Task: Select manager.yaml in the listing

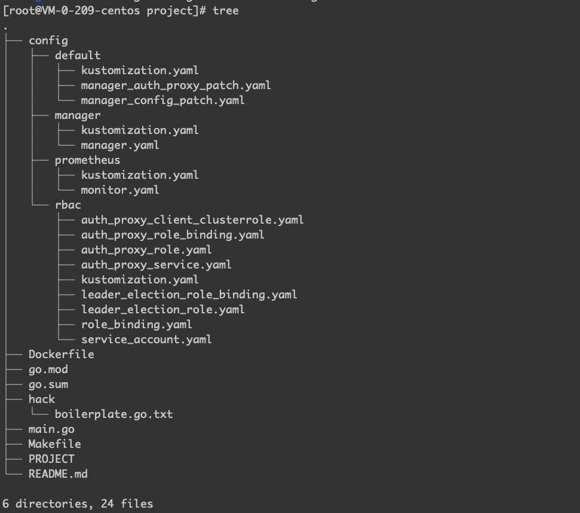Action: 120,145
